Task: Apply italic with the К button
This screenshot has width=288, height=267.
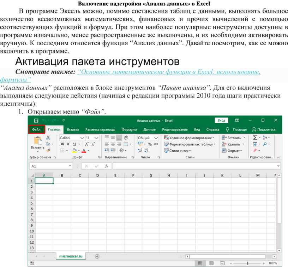Action: pos(68,144)
